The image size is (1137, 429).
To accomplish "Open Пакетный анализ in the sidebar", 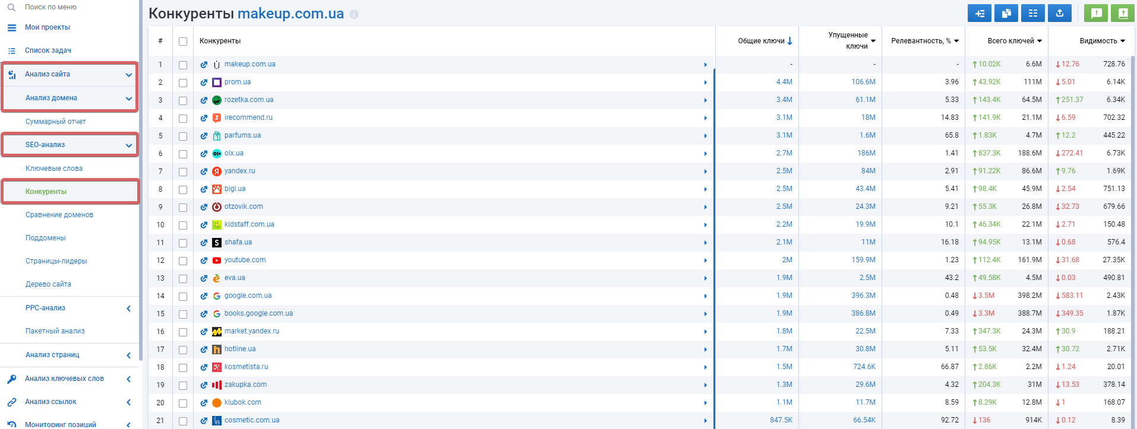I will 55,331.
